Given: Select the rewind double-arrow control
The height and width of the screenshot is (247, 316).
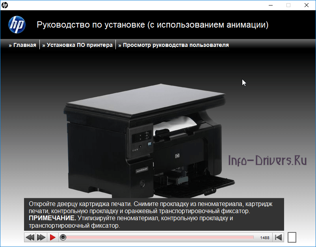Looking at the screenshot, I should 30,237.
